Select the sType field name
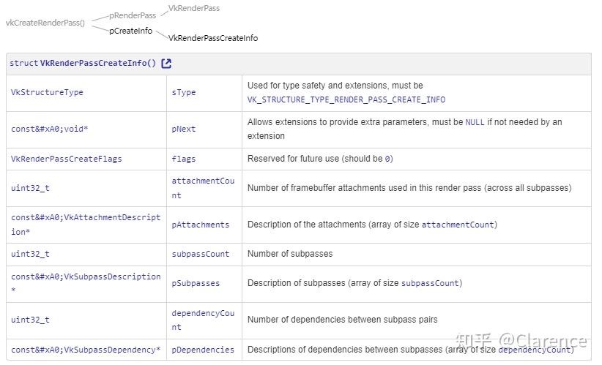This screenshot has width=602, height=365. (184, 93)
